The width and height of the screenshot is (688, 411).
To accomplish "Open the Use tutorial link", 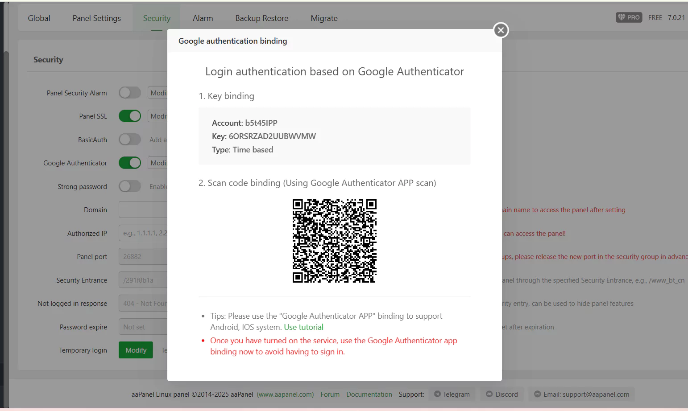I will [x=304, y=327].
